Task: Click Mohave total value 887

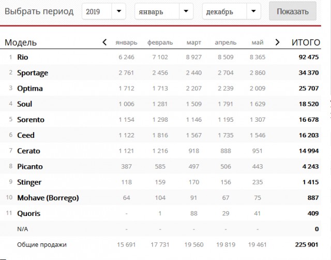Action: point(313,198)
